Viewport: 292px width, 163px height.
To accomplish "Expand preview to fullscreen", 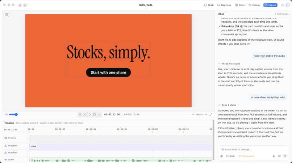I will coord(210,114).
